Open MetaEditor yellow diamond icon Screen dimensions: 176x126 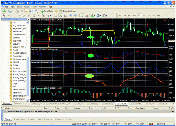[x=56, y=11]
